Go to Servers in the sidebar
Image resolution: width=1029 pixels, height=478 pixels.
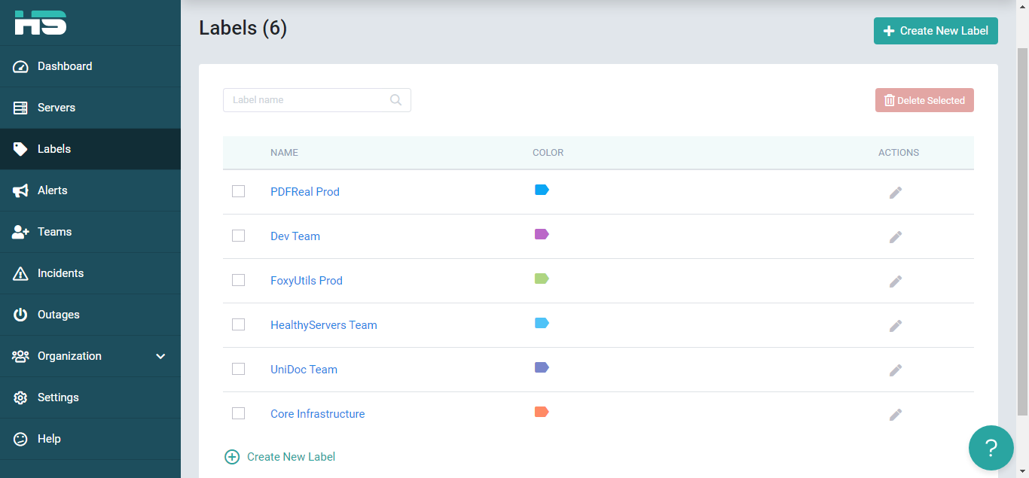[90, 108]
